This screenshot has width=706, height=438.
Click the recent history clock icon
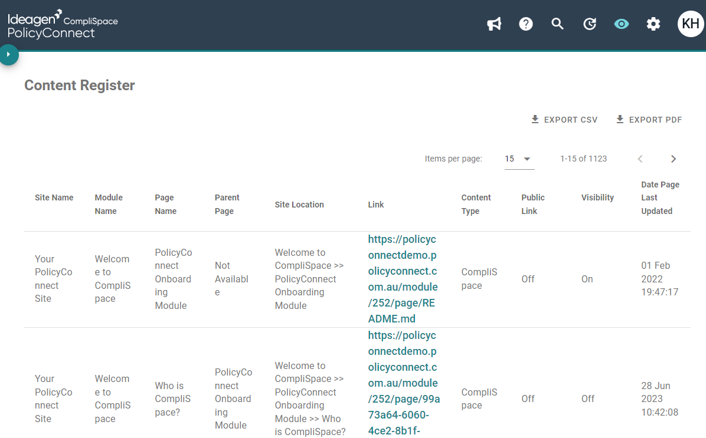pos(589,24)
